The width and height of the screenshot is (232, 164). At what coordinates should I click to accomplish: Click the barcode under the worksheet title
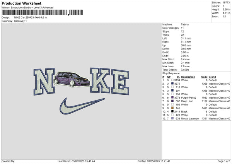pyautogui.click(x=43, y=12)
